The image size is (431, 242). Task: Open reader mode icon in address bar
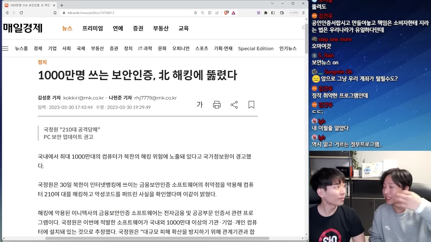(210, 13)
